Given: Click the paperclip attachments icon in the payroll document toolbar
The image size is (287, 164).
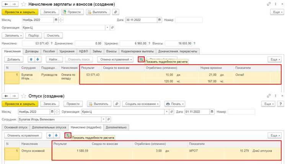Looking at the screenshot, I should [116, 12].
